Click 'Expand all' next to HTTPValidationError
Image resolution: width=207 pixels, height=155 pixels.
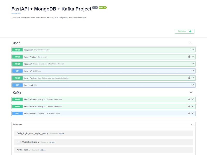pos(45,142)
